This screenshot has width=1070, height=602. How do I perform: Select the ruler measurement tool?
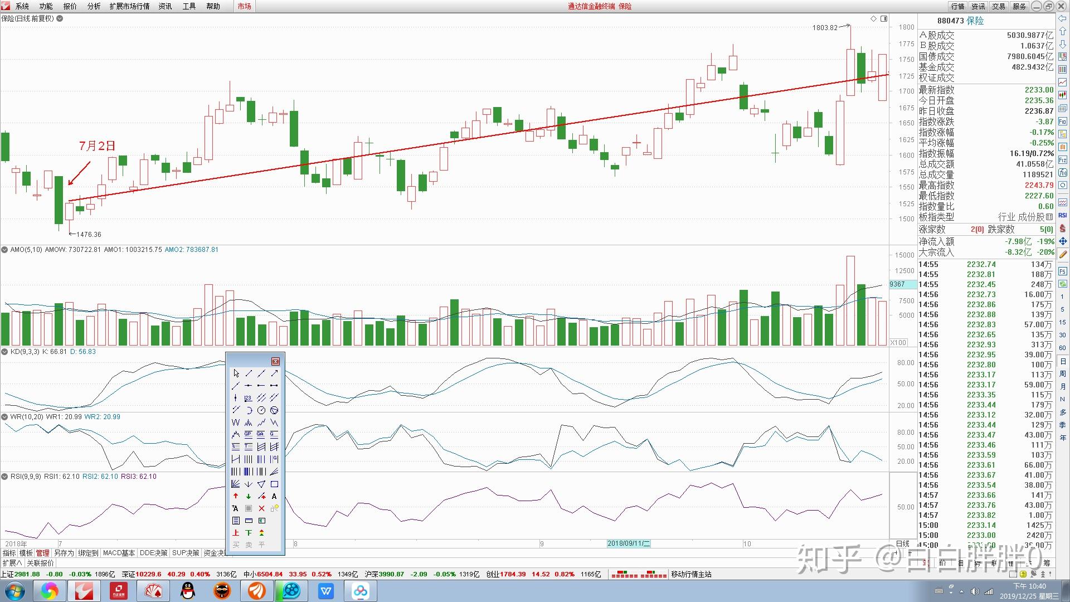pos(249,521)
